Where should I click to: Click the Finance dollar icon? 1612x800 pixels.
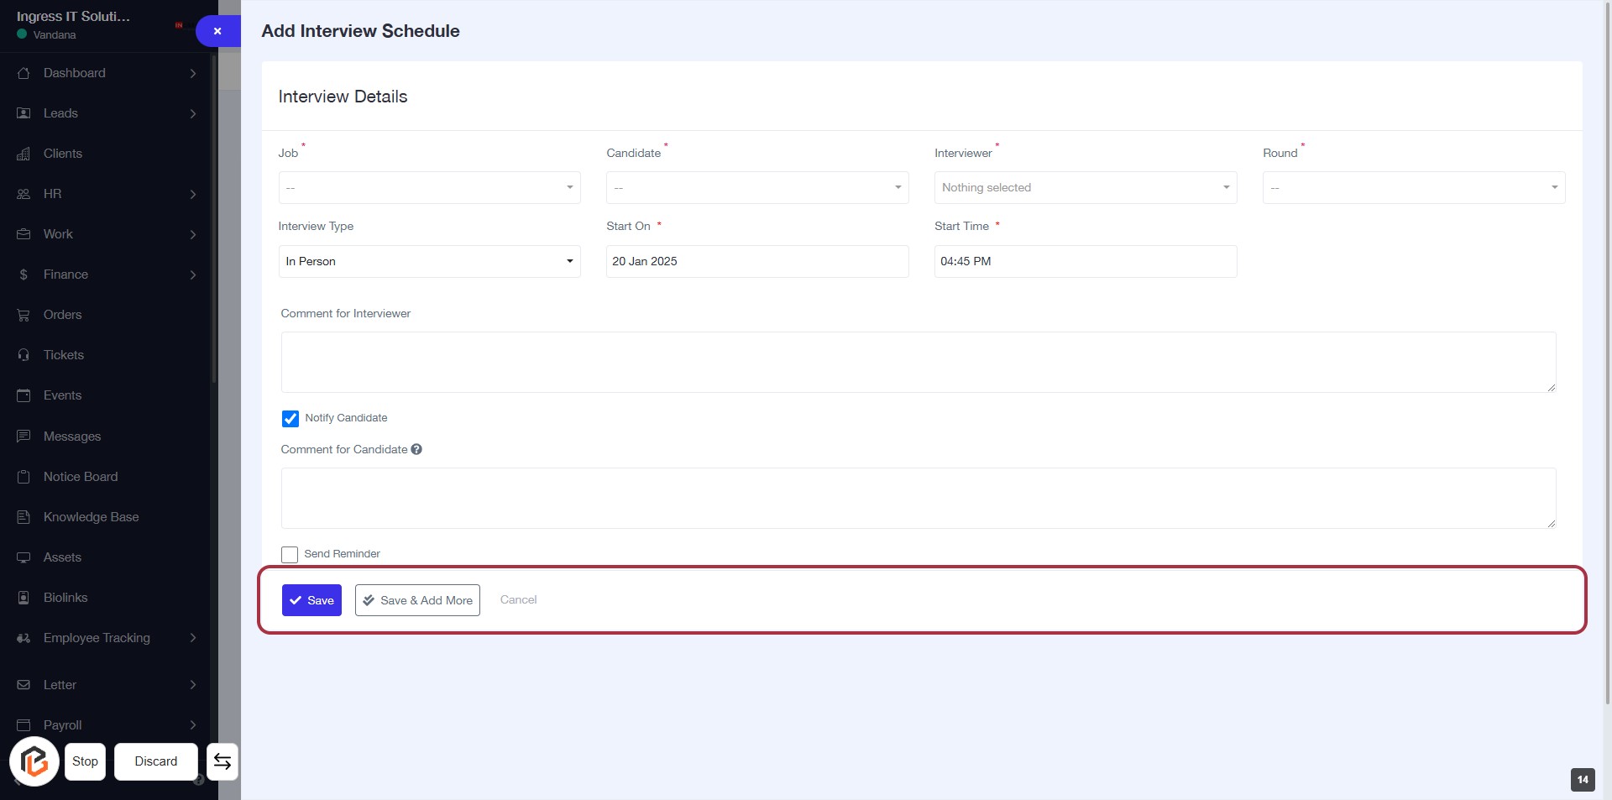24,275
